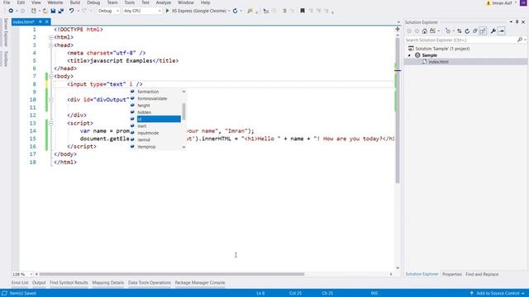
Task: Choose 'hidden' from IntelliSense suggestions
Action: pyautogui.click(x=145, y=112)
